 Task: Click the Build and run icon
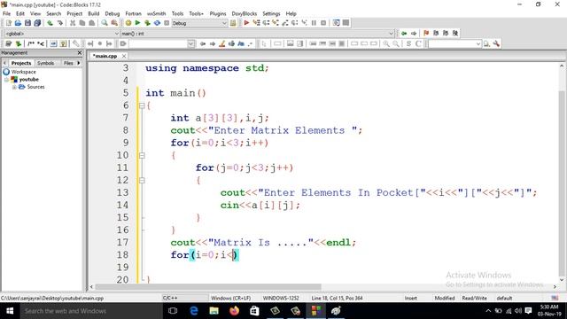point(147,23)
